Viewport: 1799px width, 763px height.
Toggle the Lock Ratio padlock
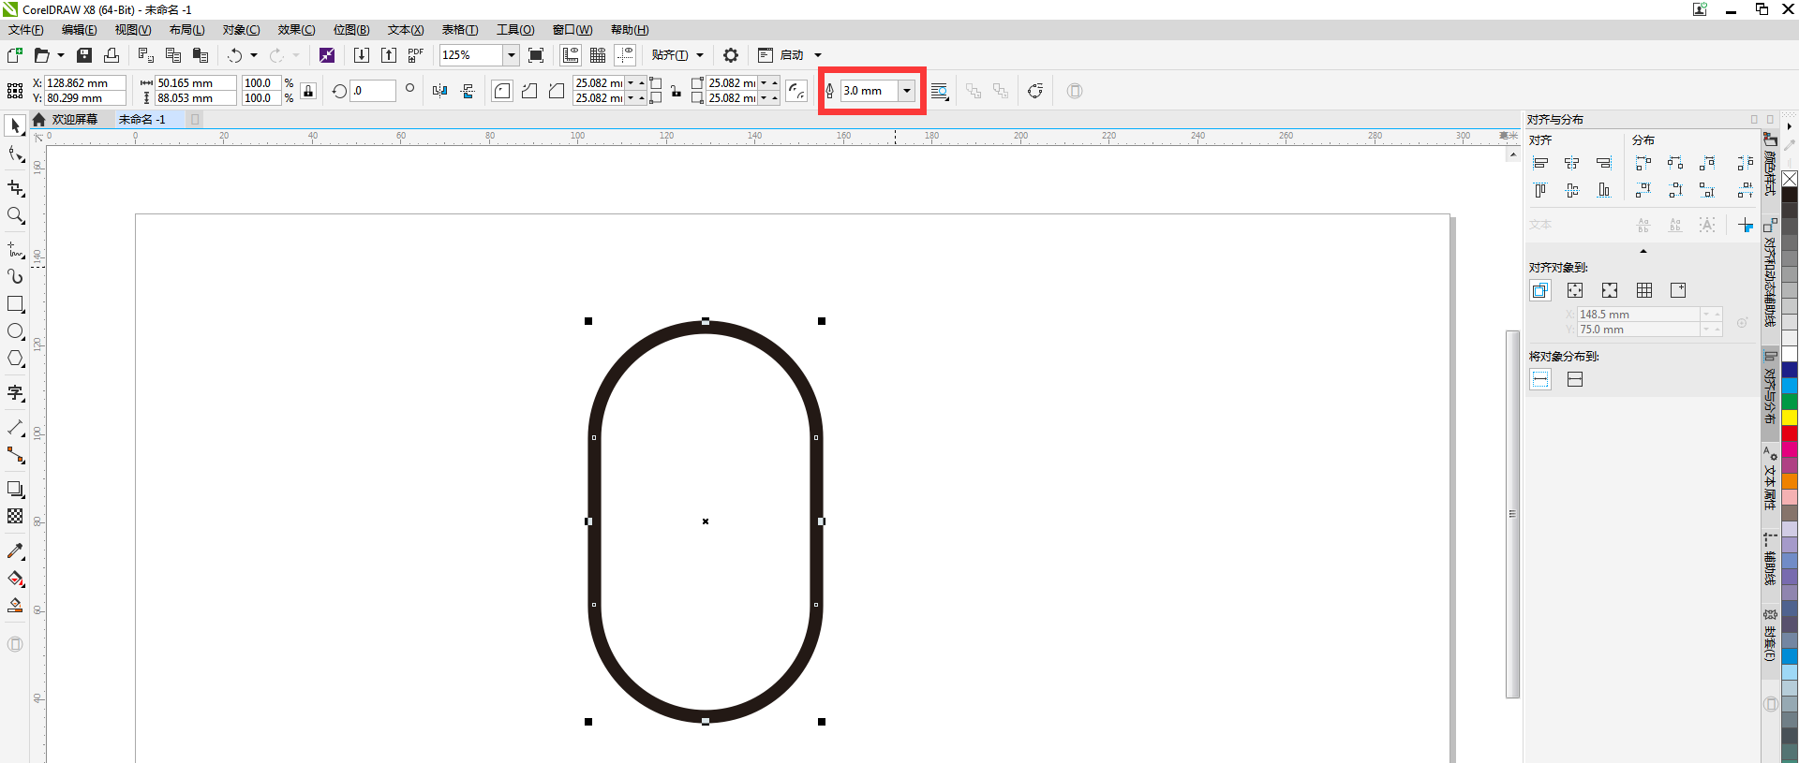point(308,91)
